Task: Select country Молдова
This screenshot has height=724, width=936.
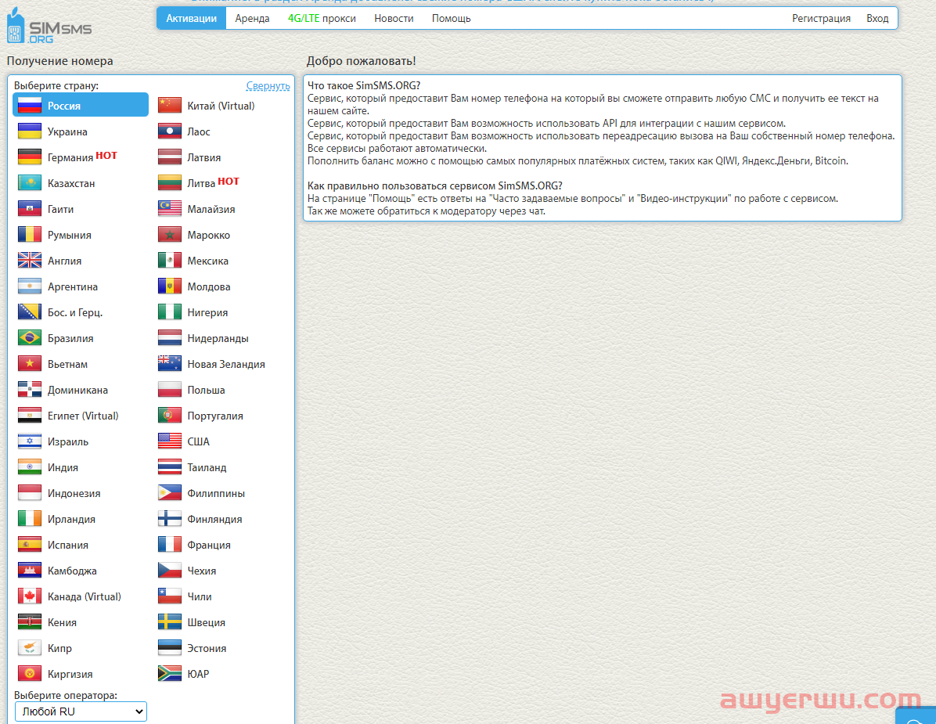Action: click(209, 286)
